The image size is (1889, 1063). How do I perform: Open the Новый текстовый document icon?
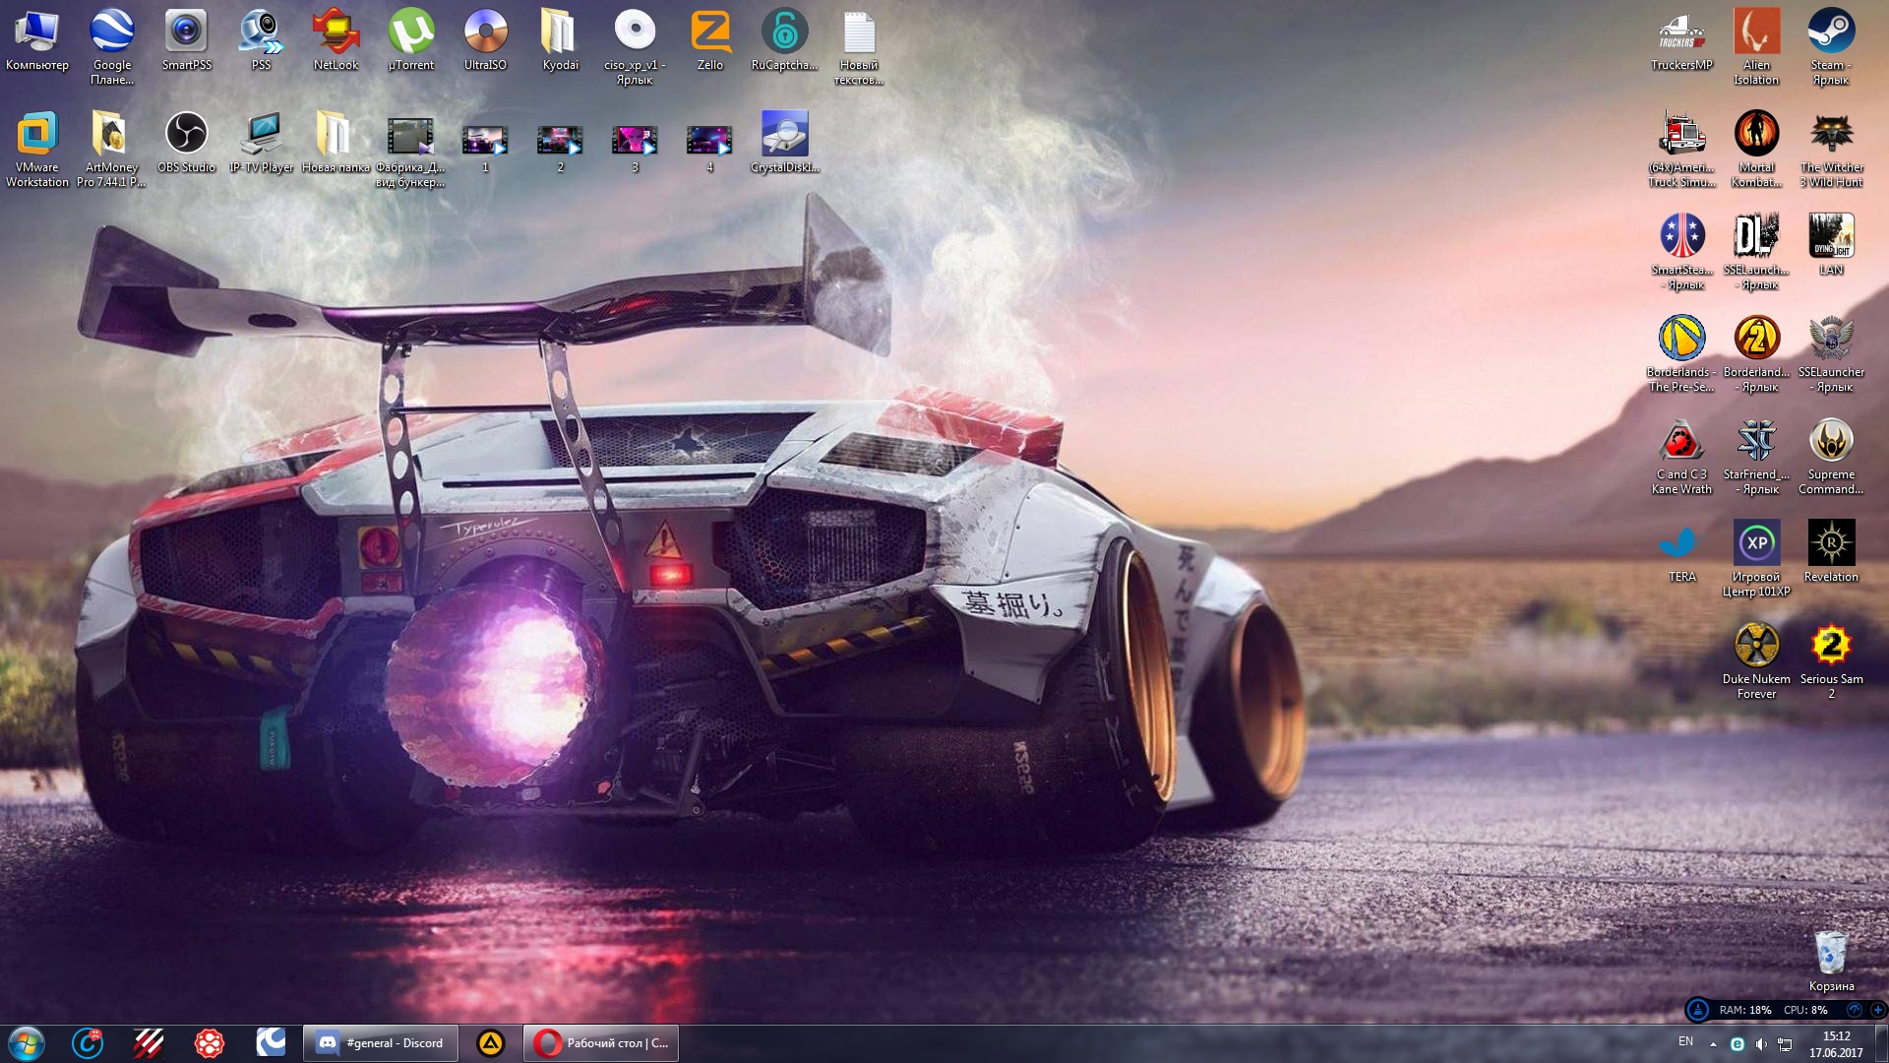[x=859, y=47]
